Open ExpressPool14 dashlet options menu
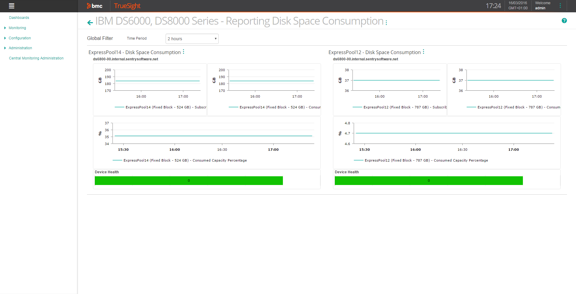The width and height of the screenshot is (576, 294). point(184,52)
